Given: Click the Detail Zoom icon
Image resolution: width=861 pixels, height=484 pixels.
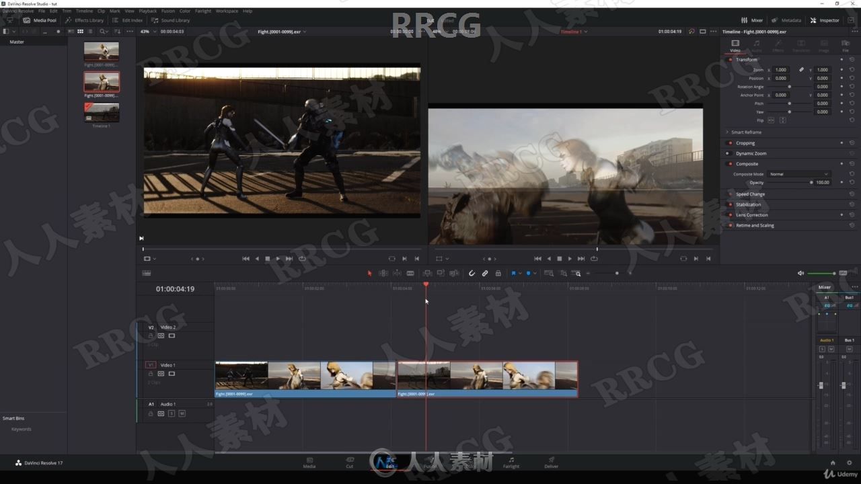Looking at the screenshot, I should (x=563, y=273).
